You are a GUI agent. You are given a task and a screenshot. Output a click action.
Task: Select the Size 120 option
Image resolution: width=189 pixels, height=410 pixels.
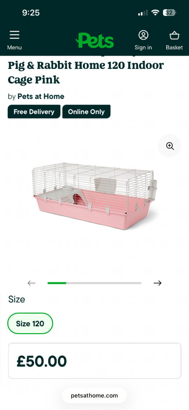pyautogui.click(x=30, y=324)
